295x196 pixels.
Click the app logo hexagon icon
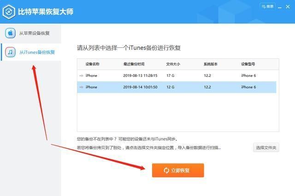(x=9, y=12)
